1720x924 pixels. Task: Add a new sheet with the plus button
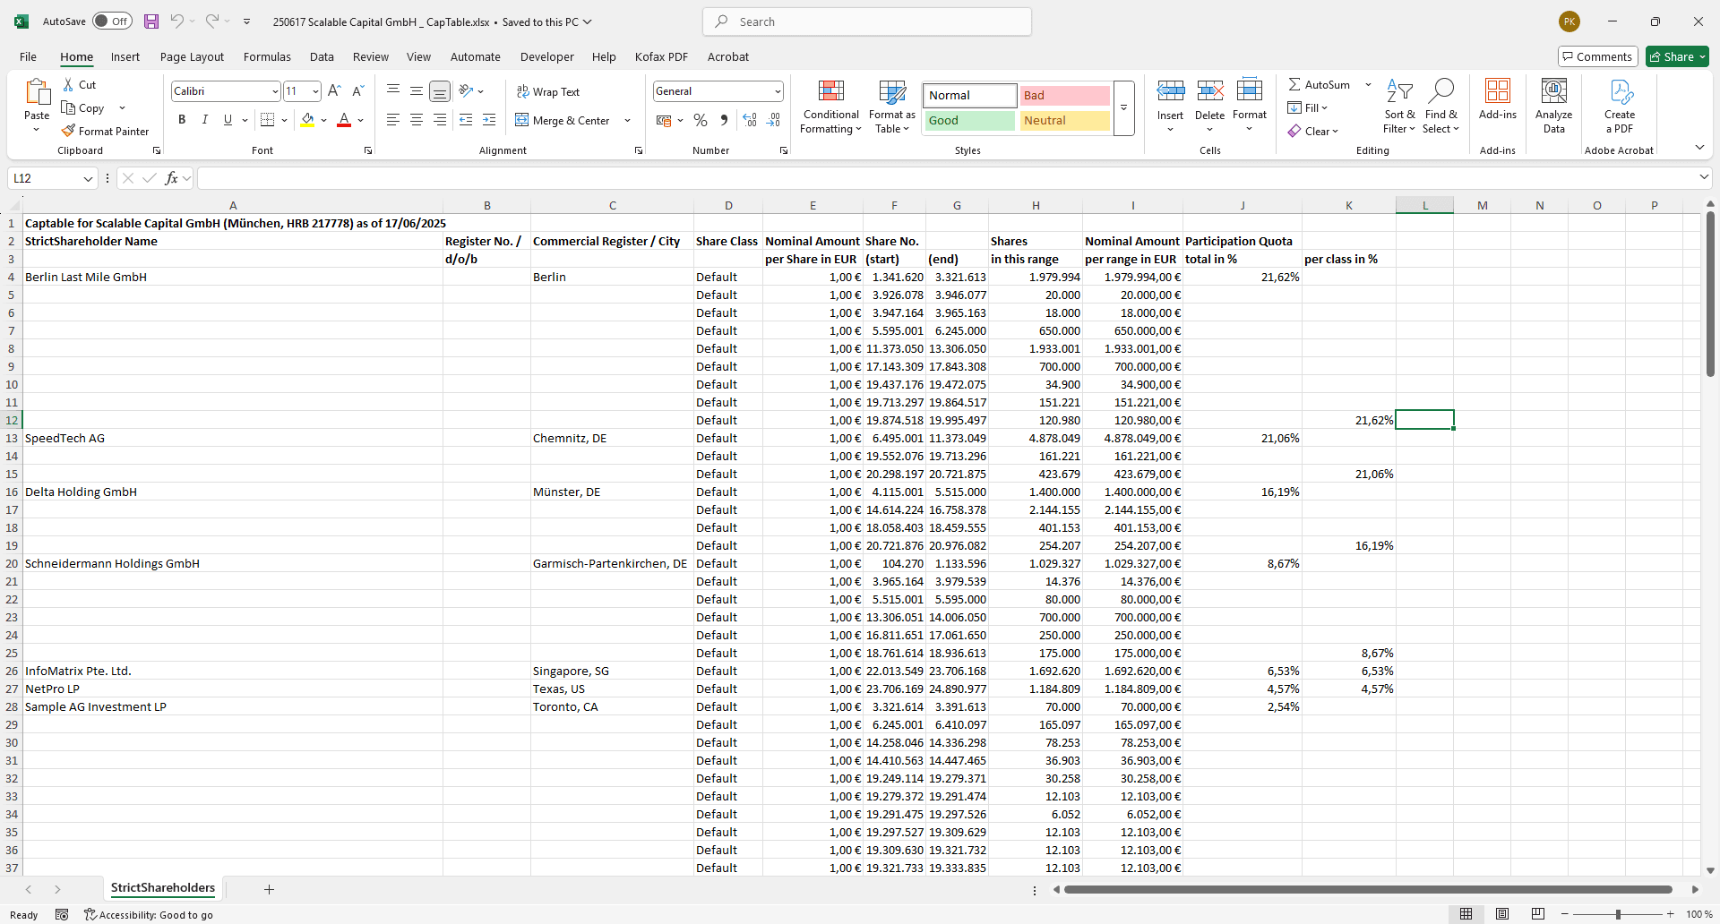pos(269,889)
